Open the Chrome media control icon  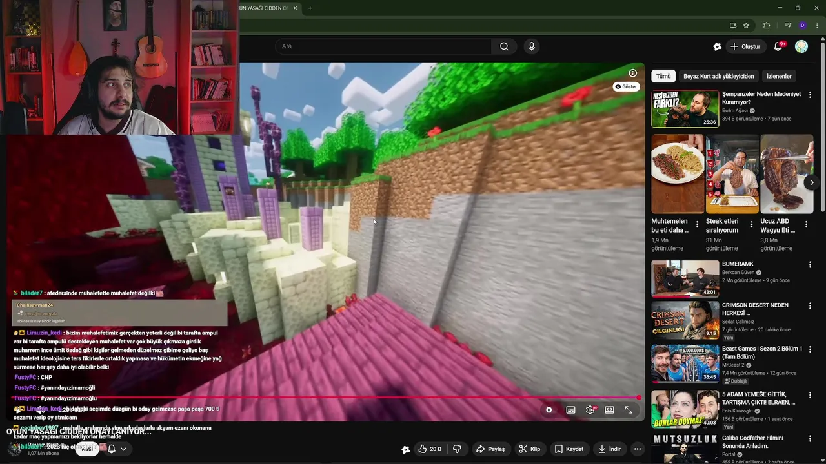[x=788, y=26]
